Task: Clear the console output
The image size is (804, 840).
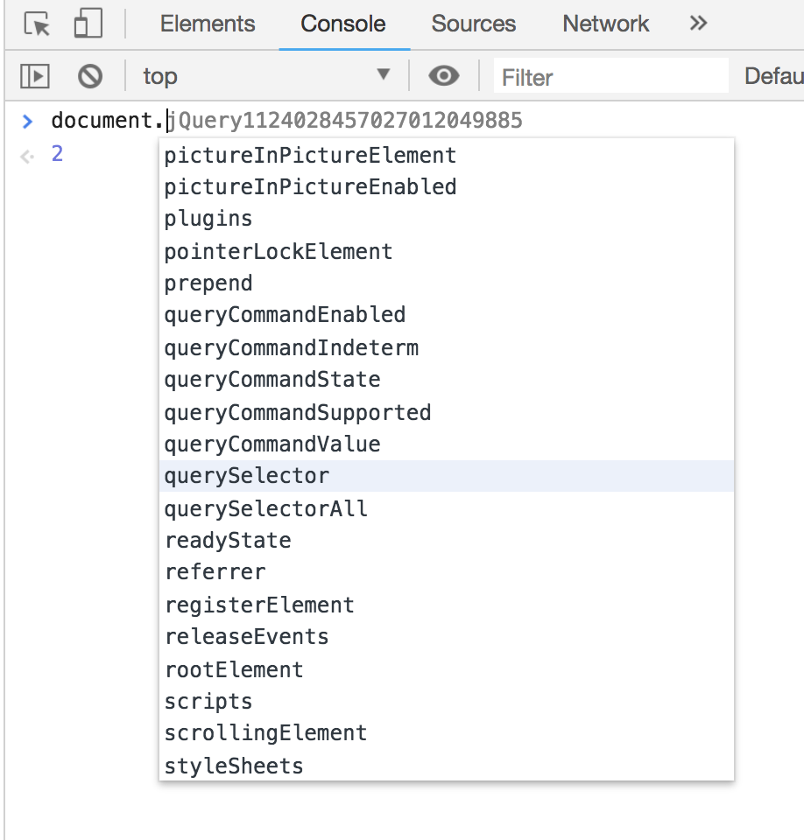Action: (x=90, y=76)
